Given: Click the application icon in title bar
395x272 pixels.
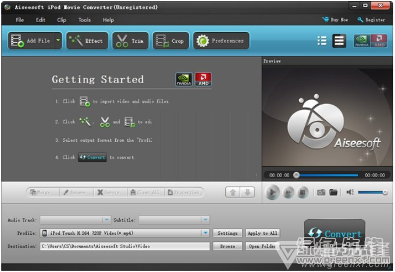Looking at the screenshot, I should pos(8,7).
